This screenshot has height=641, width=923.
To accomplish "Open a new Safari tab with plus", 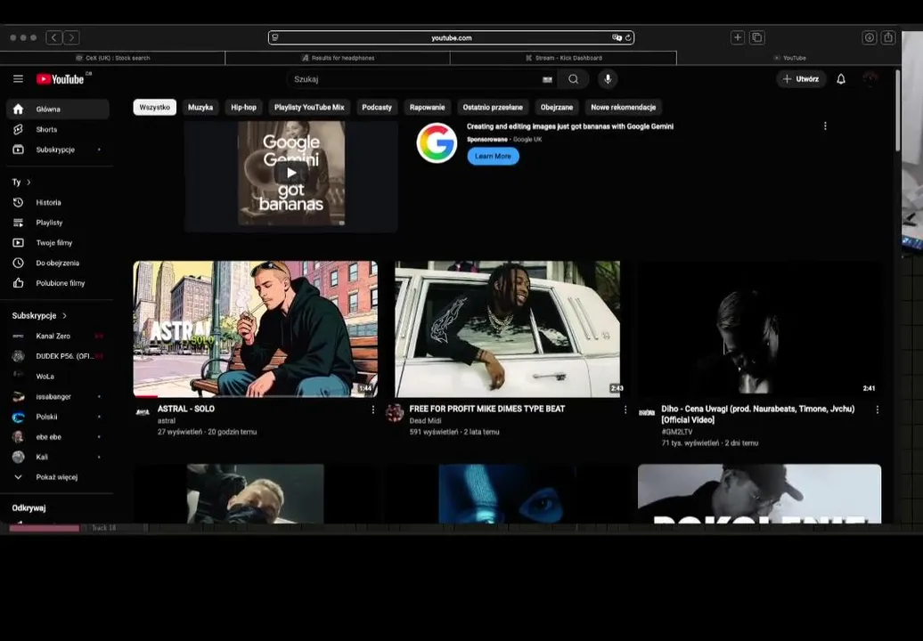I will coord(738,37).
